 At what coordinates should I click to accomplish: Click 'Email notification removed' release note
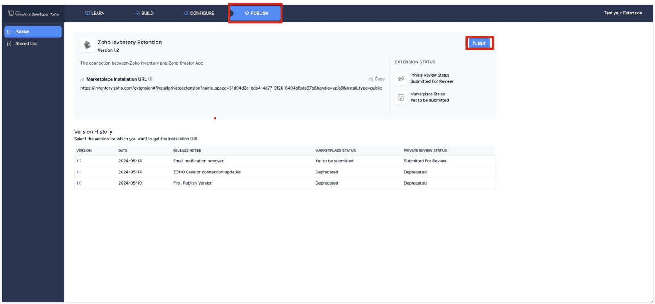pyautogui.click(x=199, y=161)
